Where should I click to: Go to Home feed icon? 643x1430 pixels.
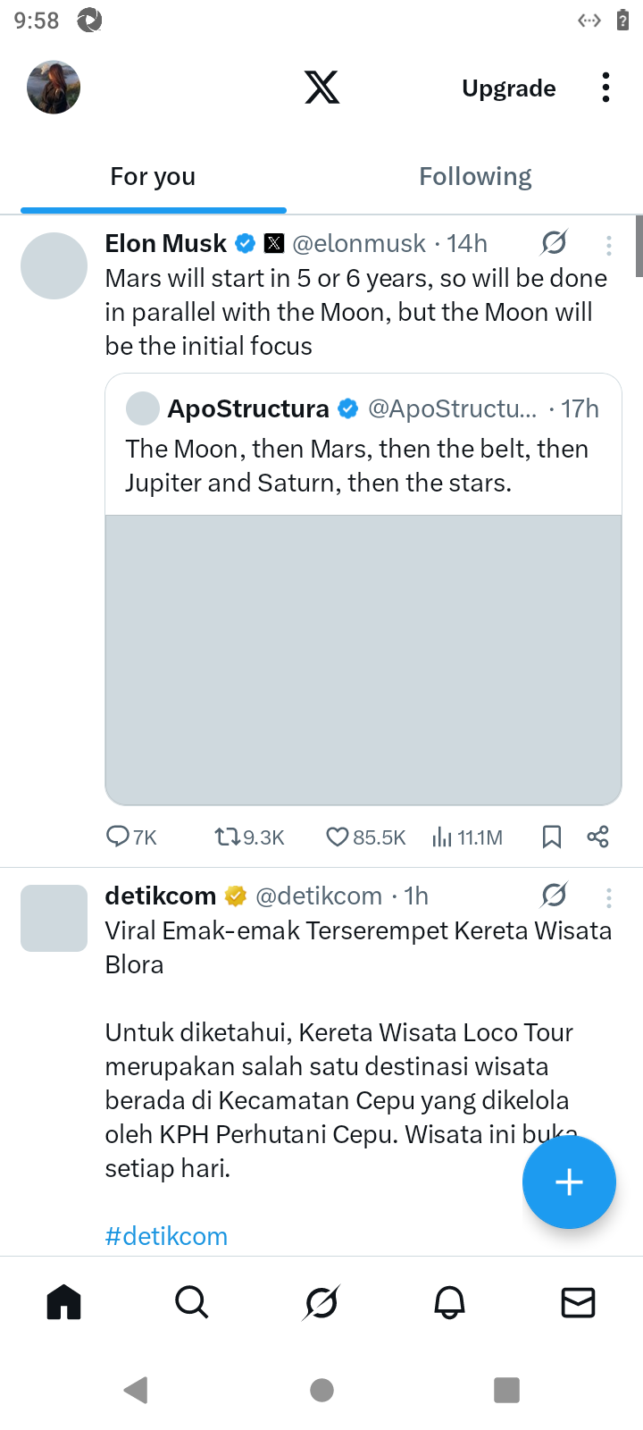[64, 1303]
